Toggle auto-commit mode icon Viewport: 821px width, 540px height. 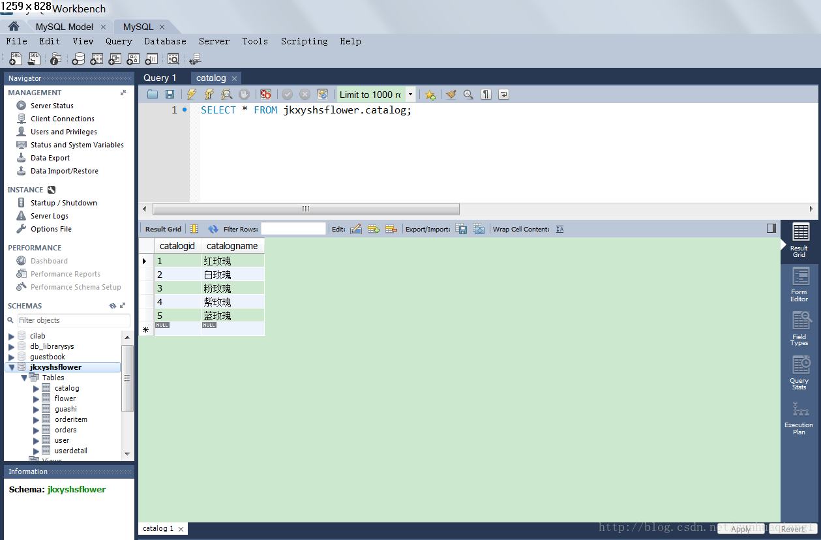click(x=322, y=95)
